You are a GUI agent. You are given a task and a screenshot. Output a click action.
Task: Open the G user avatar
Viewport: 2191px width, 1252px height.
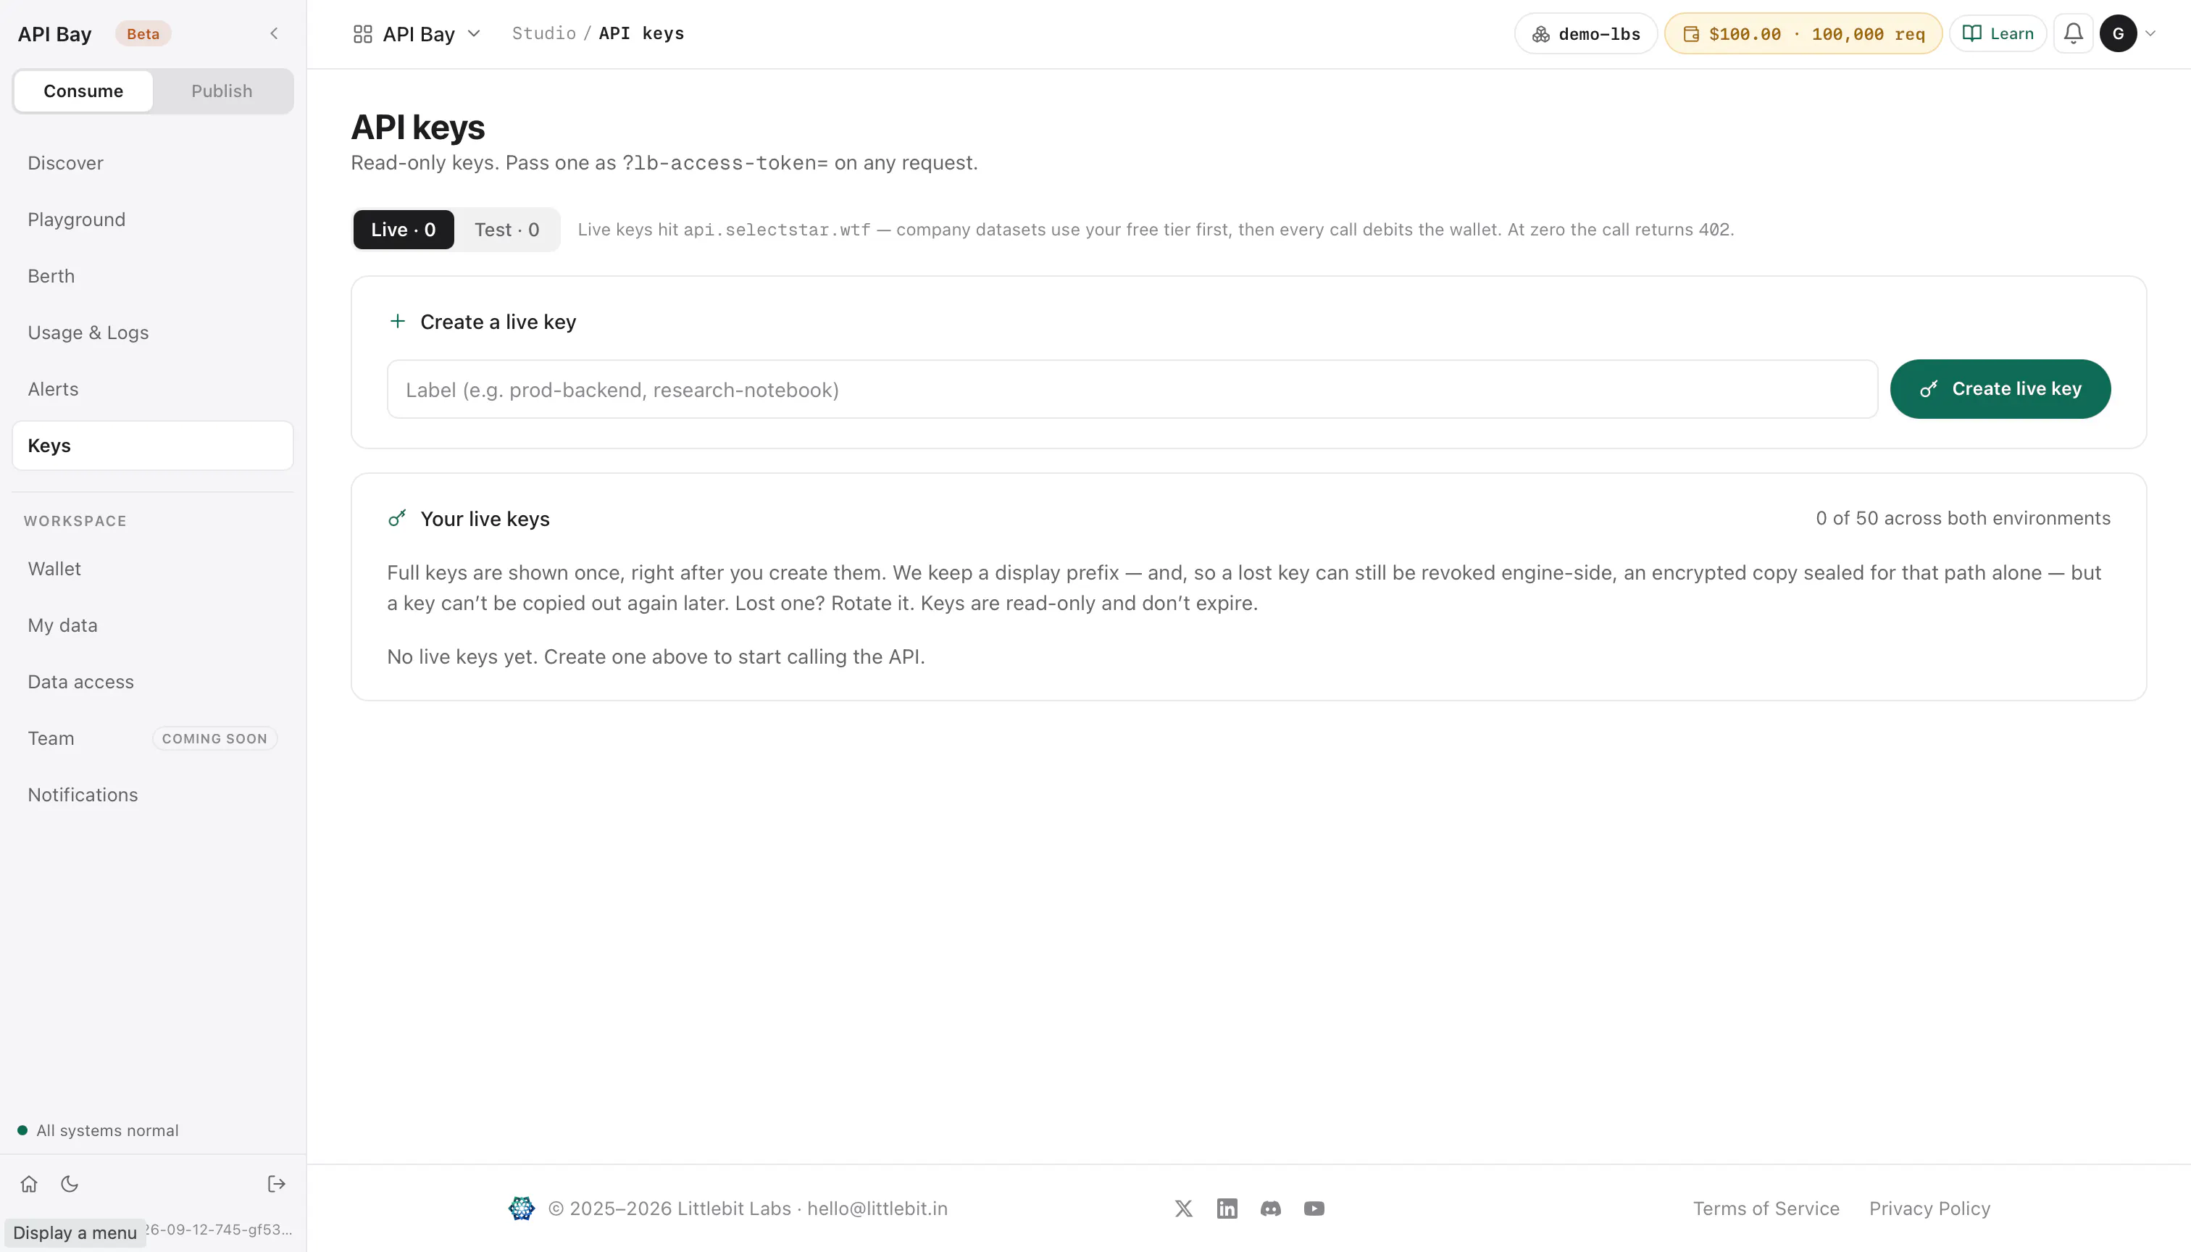(x=2118, y=33)
